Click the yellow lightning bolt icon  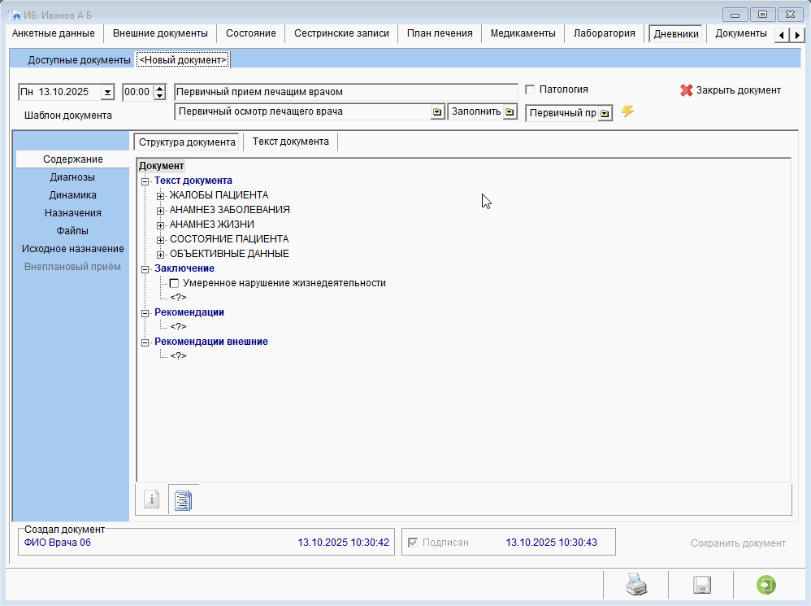point(627,112)
